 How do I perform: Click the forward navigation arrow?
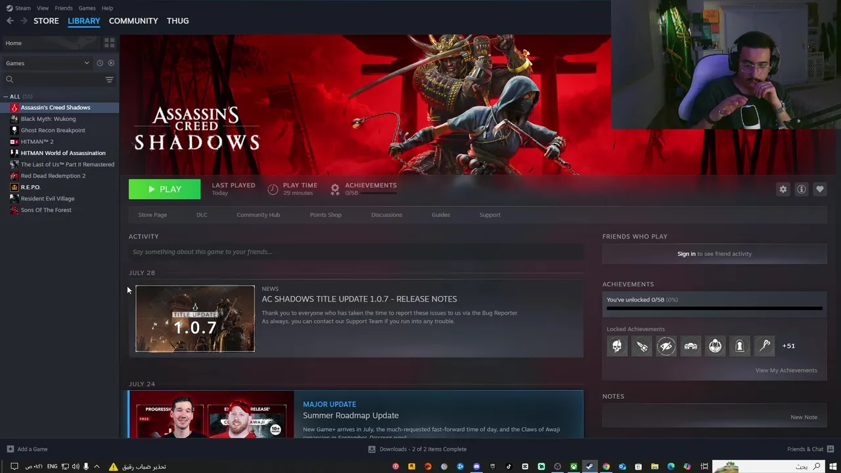coord(24,21)
